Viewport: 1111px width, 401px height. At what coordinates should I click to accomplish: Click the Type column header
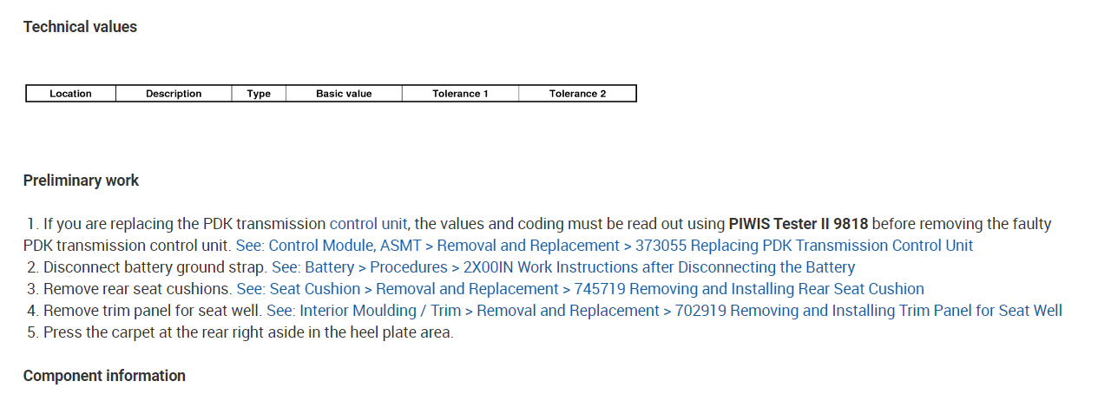pyautogui.click(x=259, y=94)
